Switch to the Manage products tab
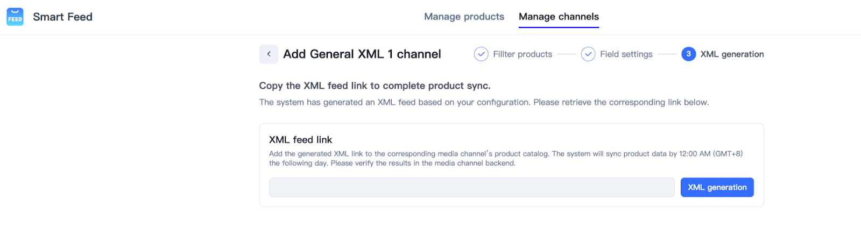 [464, 17]
